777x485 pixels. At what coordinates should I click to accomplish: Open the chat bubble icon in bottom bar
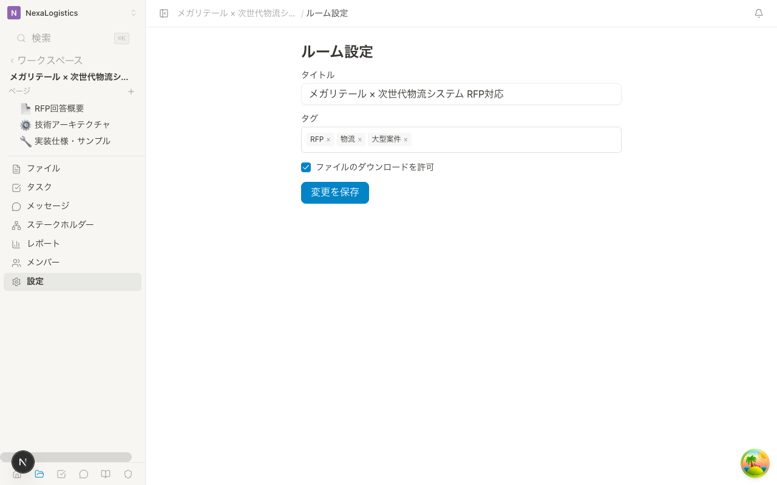[84, 474]
